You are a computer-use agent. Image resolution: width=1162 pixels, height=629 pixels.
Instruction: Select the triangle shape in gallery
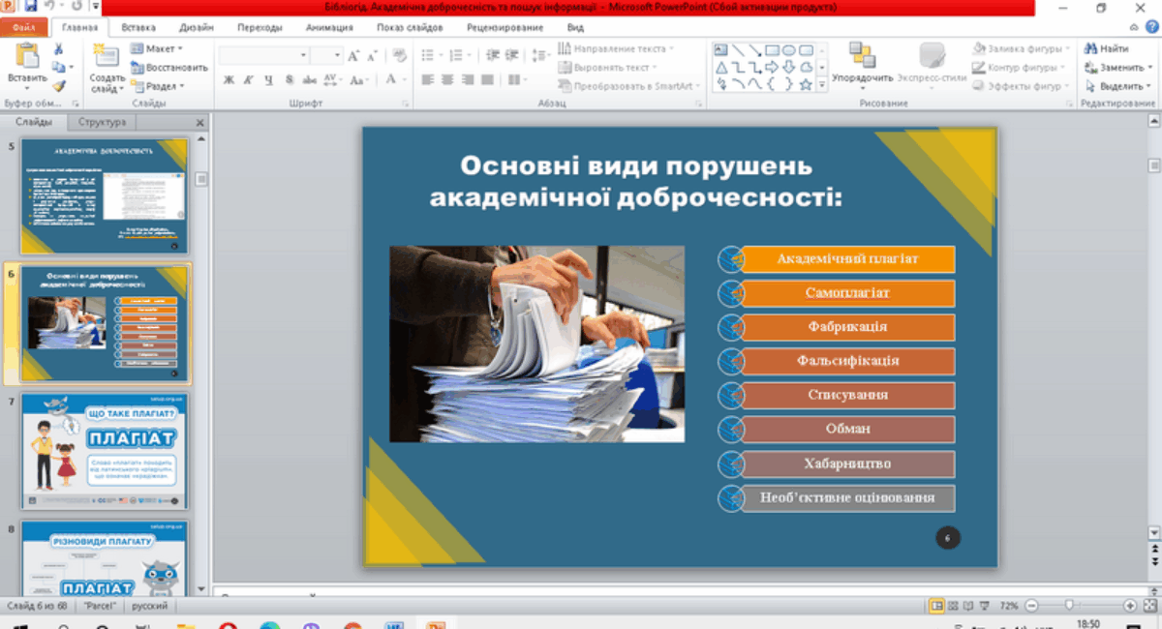pyautogui.click(x=721, y=67)
